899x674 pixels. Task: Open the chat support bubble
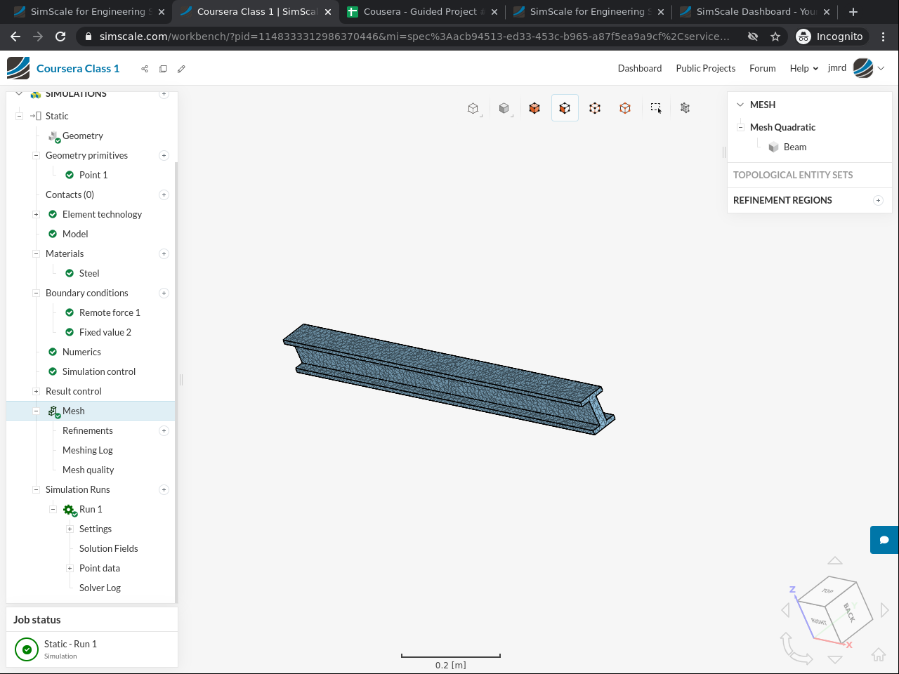click(x=884, y=540)
